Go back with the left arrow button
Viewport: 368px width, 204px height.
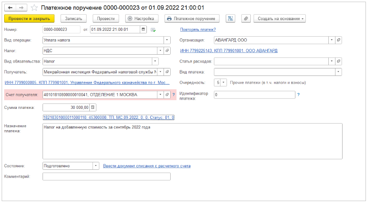click(10, 8)
